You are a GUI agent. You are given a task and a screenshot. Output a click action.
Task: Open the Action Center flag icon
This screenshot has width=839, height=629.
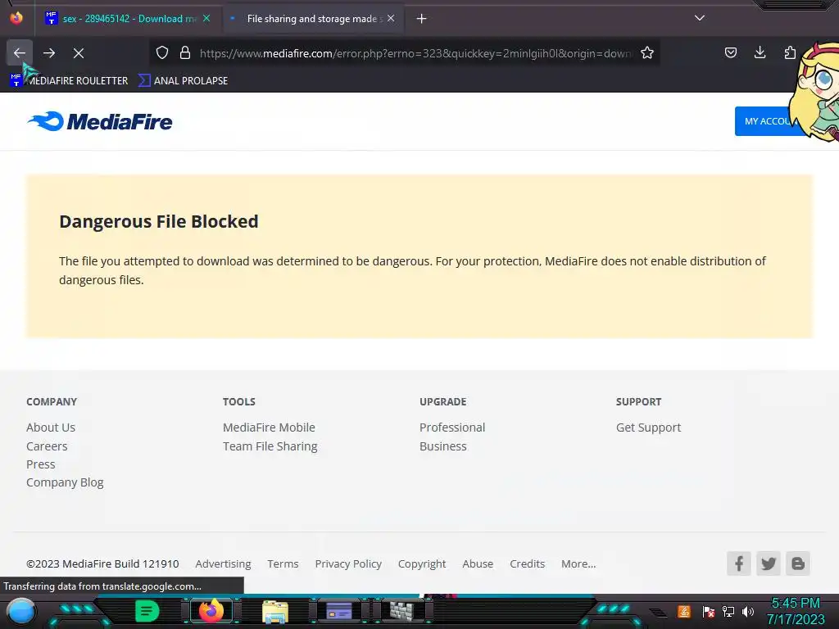709,611
